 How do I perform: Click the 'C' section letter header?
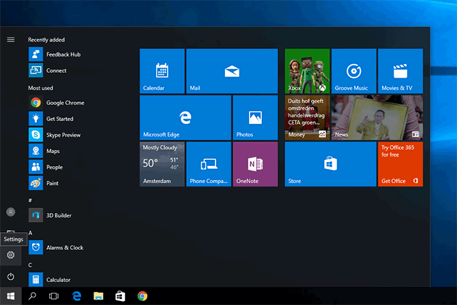point(30,265)
